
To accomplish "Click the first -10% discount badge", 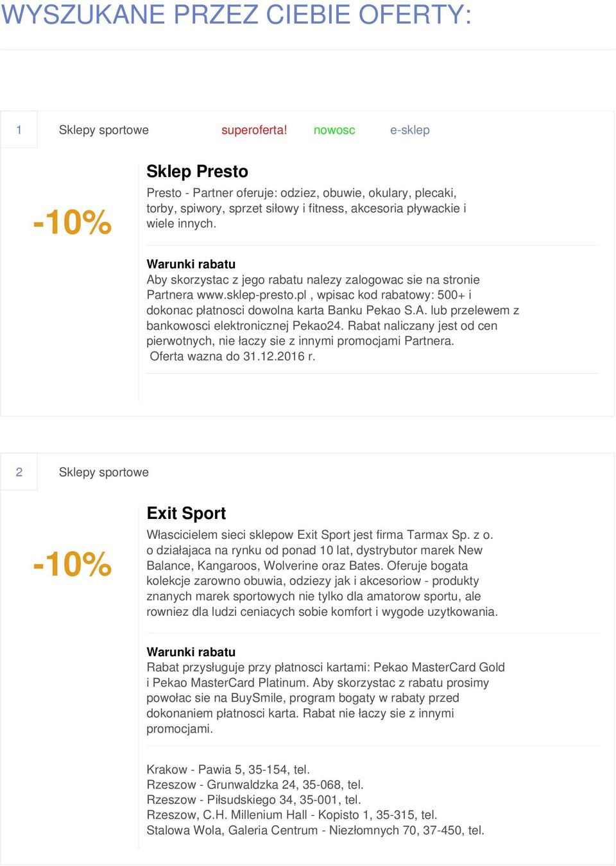I will coord(73,222).
